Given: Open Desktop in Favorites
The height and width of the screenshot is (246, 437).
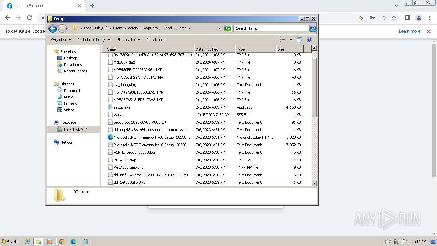Looking at the screenshot, I should [x=70, y=58].
